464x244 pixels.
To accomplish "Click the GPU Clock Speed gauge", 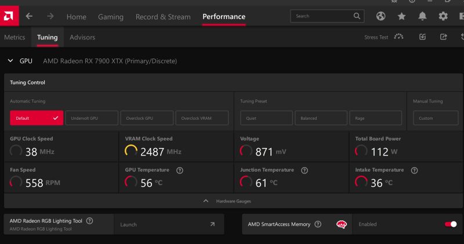I will pos(16,151).
